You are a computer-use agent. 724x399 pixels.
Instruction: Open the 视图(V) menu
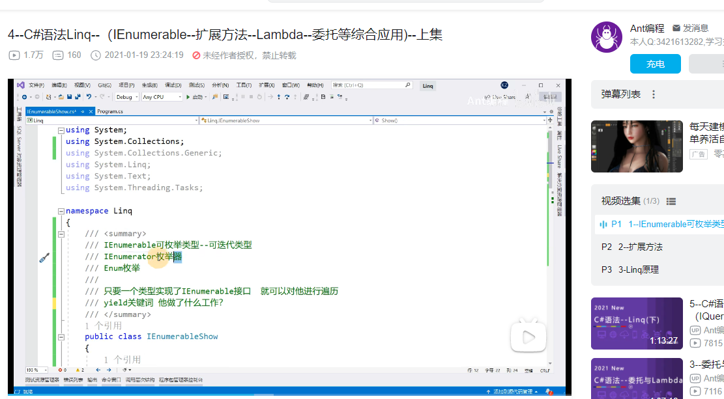pos(82,85)
